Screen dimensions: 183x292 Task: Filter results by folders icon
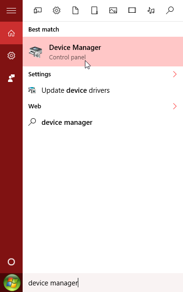[94, 10]
